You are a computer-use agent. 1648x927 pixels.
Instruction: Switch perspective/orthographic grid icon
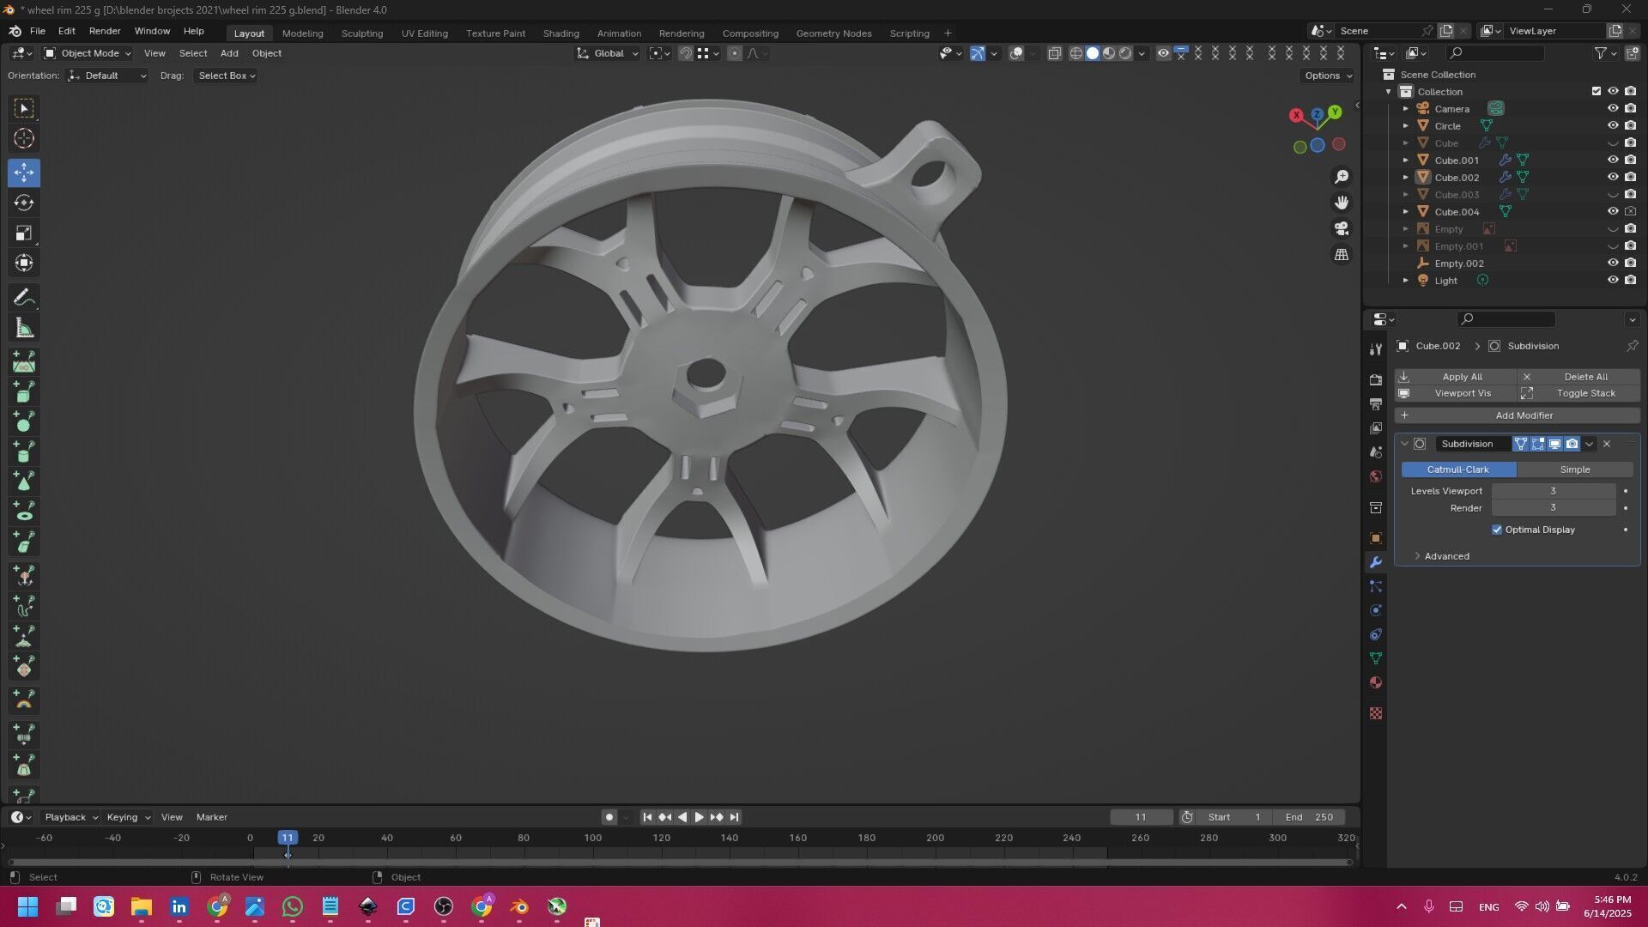(1342, 255)
